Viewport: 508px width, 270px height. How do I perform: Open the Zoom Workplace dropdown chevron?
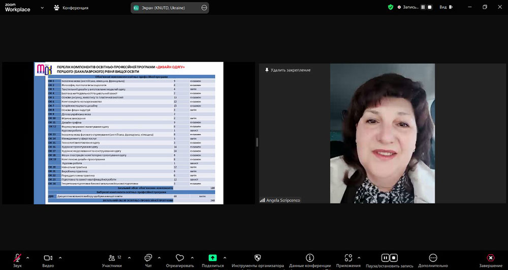pos(42,8)
